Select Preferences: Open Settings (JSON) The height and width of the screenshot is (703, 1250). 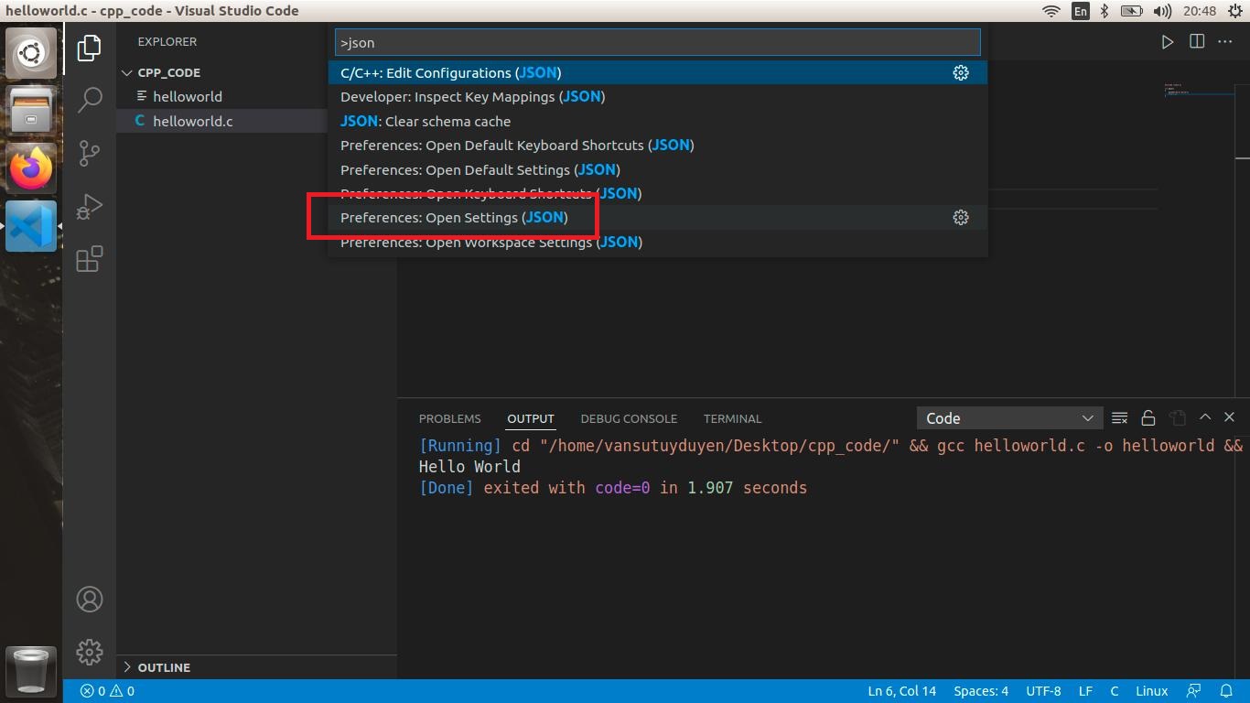(x=658, y=217)
